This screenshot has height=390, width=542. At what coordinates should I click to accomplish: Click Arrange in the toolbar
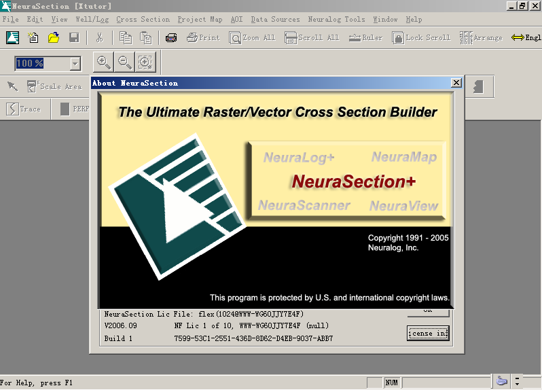[481, 37]
